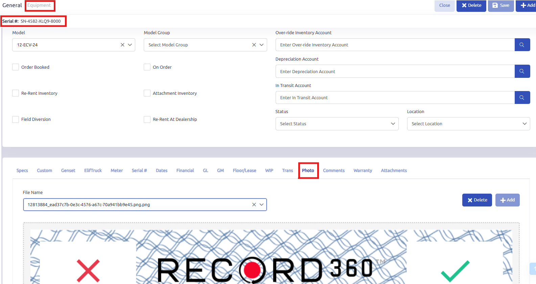Enable the Re-Rent Inventory checkbox
The image size is (536, 284).
point(16,93)
